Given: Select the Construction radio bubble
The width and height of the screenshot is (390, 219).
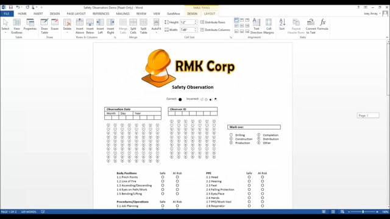Looking at the screenshot, I should 231,139.
